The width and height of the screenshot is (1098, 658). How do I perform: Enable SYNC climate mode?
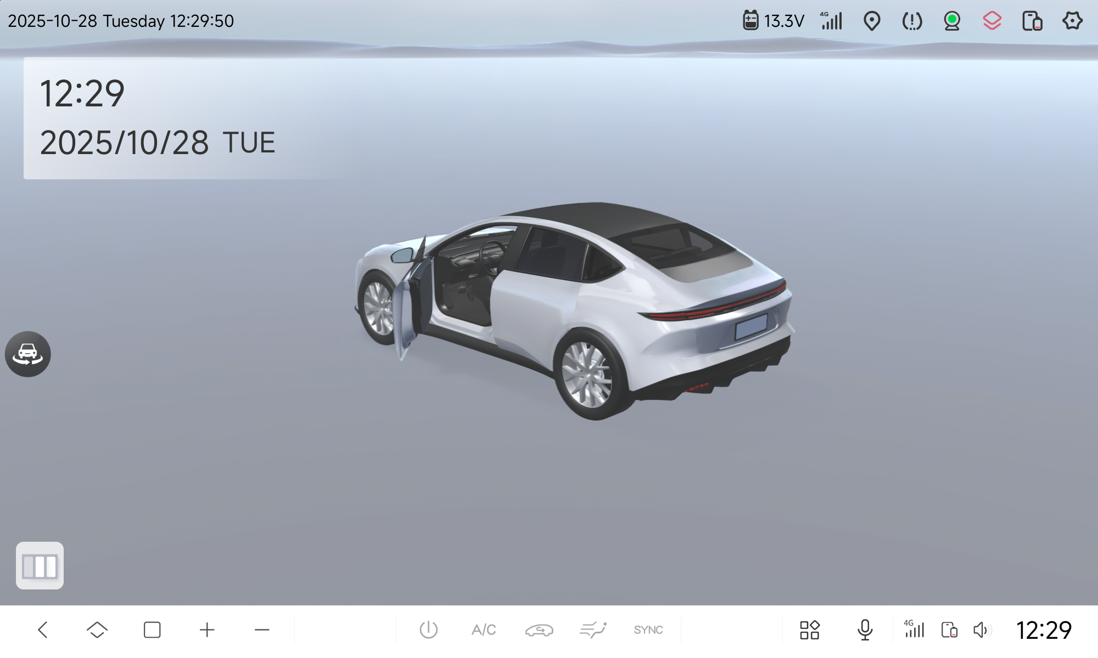coord(648,629)
